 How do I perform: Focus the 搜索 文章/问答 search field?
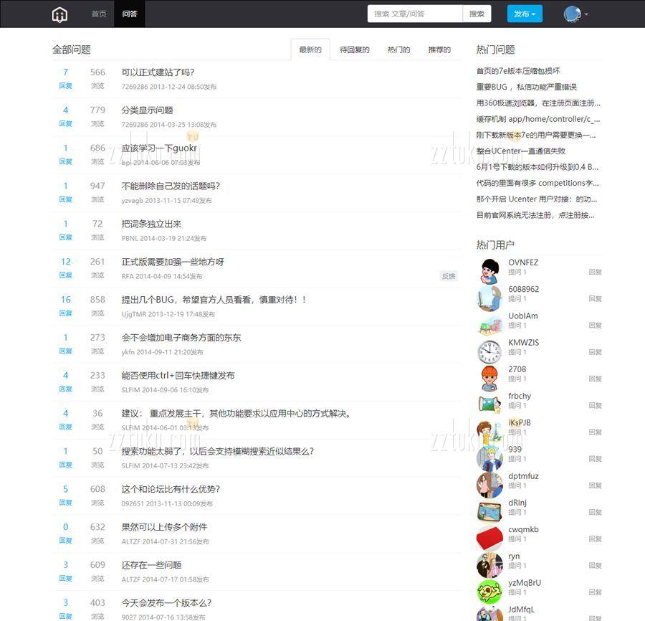click(x=415, y=14)
